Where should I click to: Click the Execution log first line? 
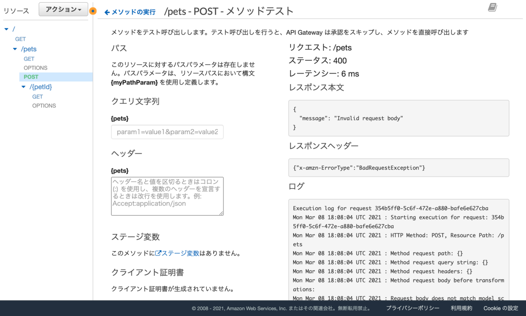pos(391,208)
